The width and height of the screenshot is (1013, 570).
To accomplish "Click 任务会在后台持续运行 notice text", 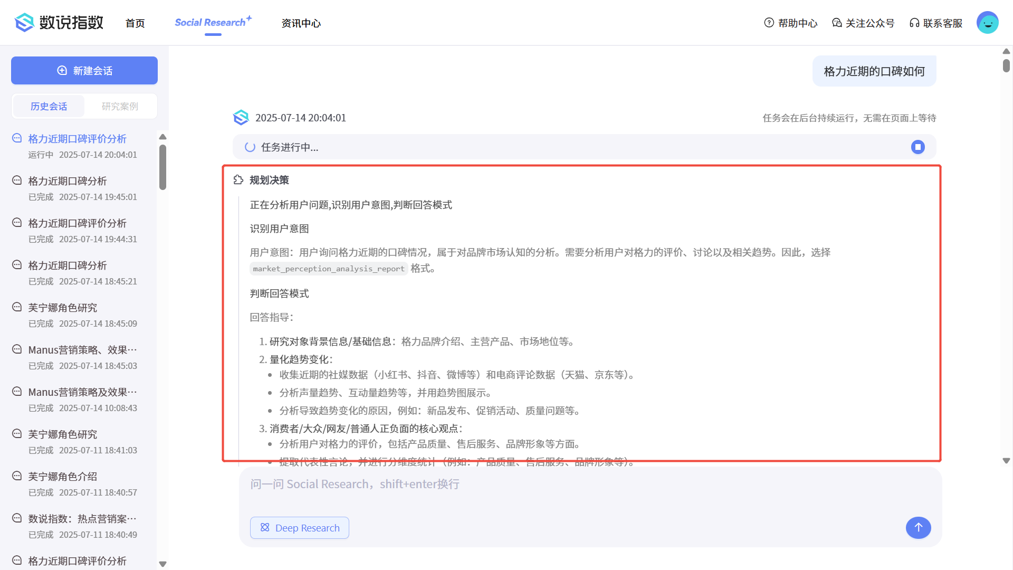I will (x=849, y=118).
